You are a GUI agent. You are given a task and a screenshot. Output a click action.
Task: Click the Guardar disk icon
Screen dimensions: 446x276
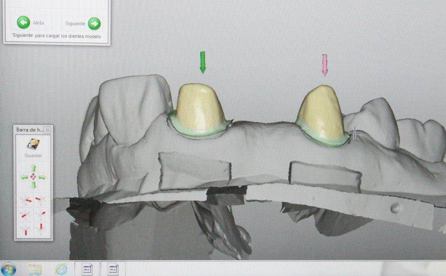[x=33, y=144]
